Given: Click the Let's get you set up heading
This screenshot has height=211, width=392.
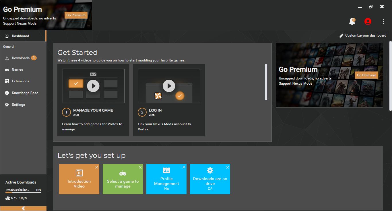Looking at the screenshot, I should pos(92,156).
